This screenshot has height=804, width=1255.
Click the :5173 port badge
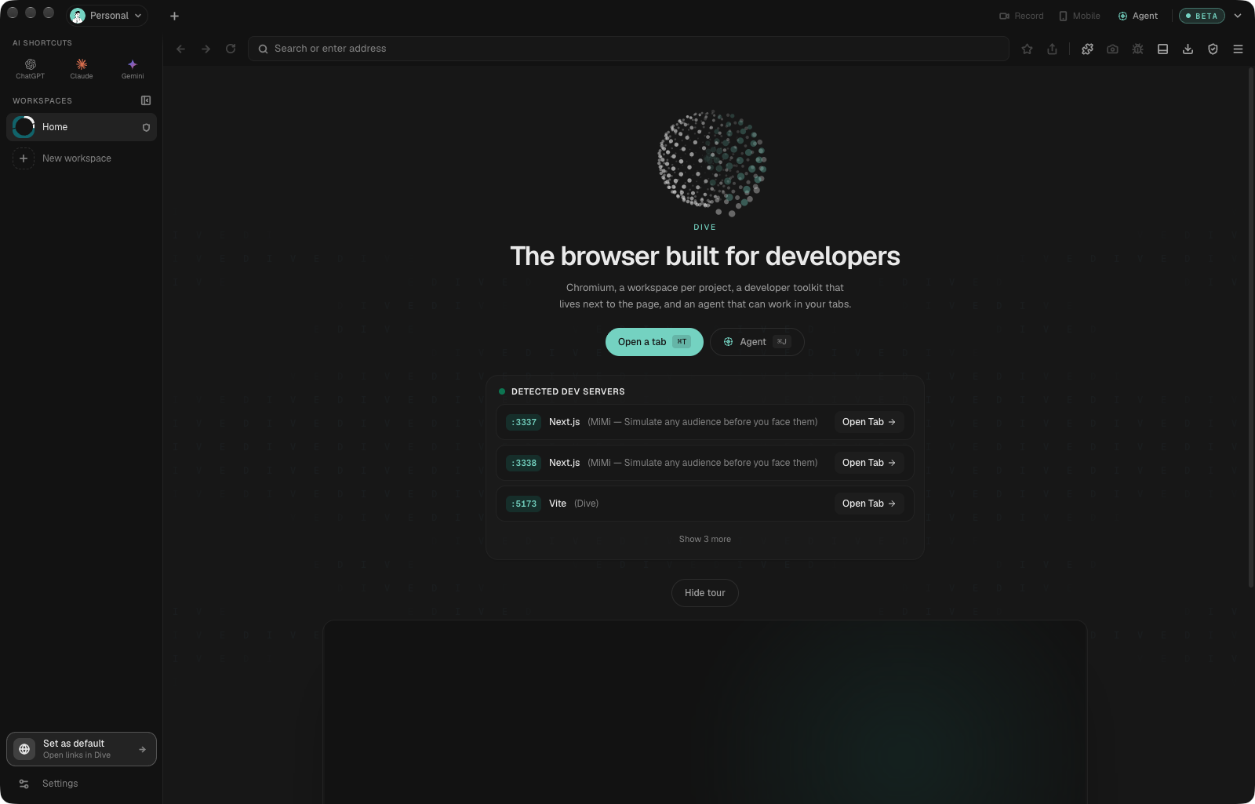point(524,504)
